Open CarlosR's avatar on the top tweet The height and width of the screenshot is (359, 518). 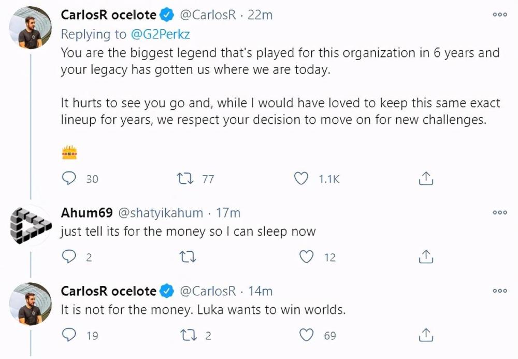[x=30, y=28]
